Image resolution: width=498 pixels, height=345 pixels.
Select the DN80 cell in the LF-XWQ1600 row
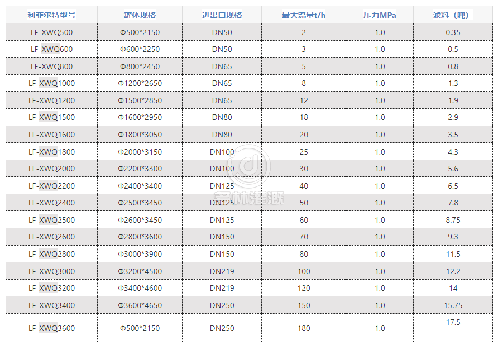point(222,135)
